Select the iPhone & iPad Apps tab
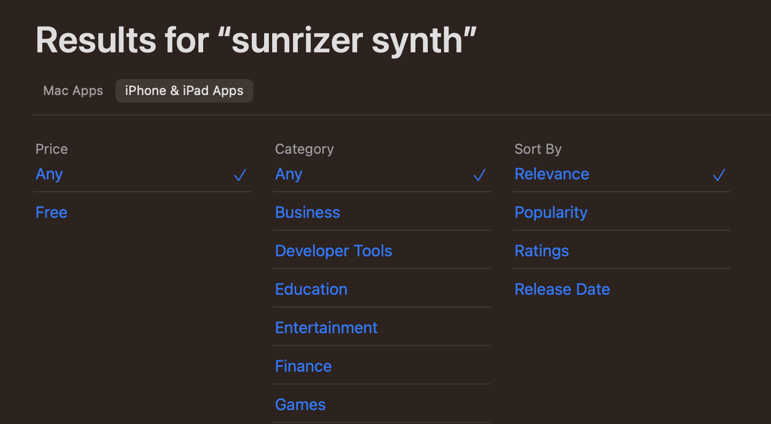 (184, 90)
